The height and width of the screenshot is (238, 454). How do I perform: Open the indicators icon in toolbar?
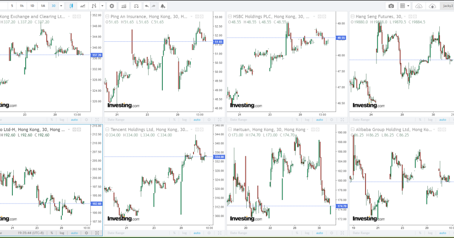coord(124,6)
